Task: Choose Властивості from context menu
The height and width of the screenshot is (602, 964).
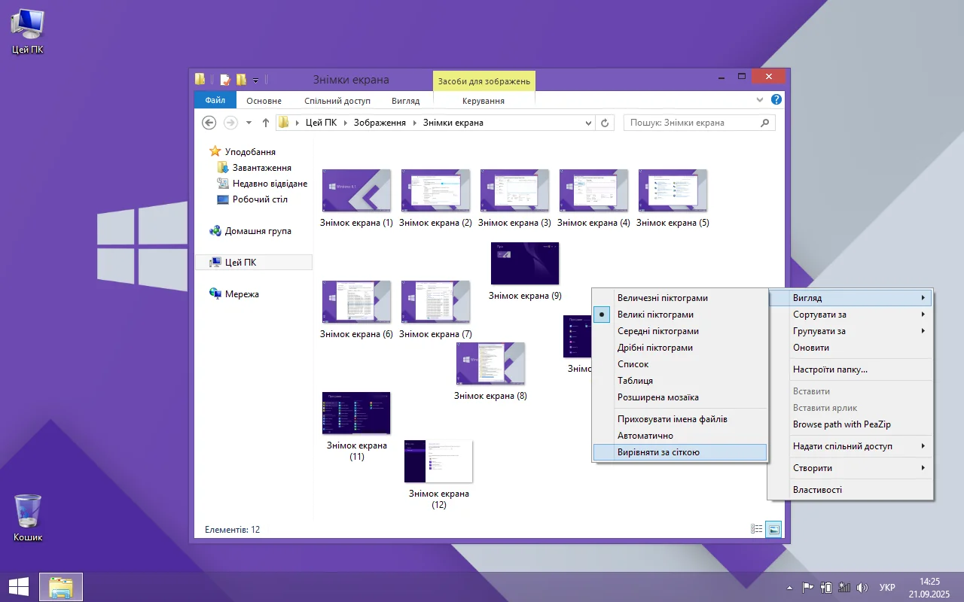Action: pos(817,490)
